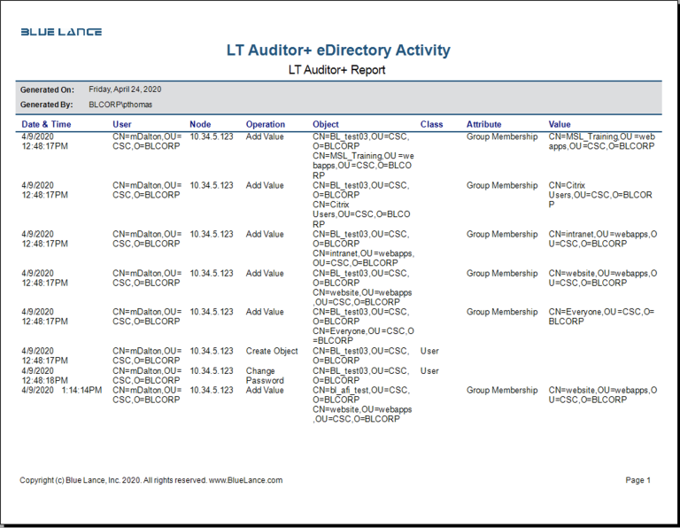Select the 'Change Password' operation entry
Image resolution: width=680 pixels, height=528 pixels.
(266, 376)
